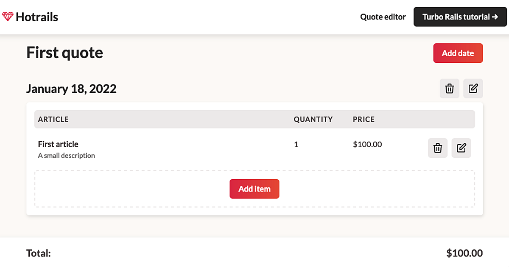Click the Add date button
Screen dimensions: 509x267
(458, 53)
